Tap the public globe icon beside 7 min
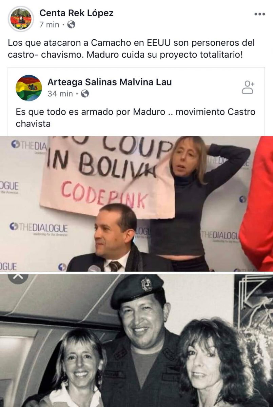 click(71, 24)
